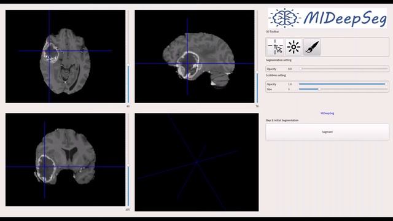Adjust the Segmentation setting opacity slider
Image resolution: width=393 pixels, height=221 pixels.
click(343, 69)
